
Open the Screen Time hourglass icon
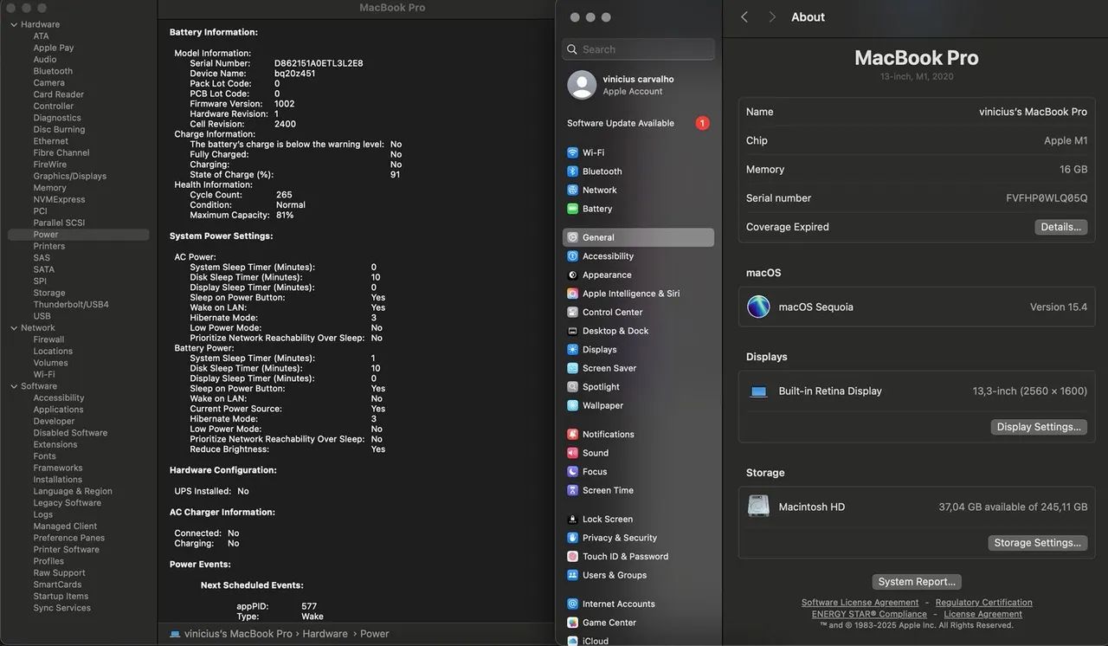pos(572,490)
